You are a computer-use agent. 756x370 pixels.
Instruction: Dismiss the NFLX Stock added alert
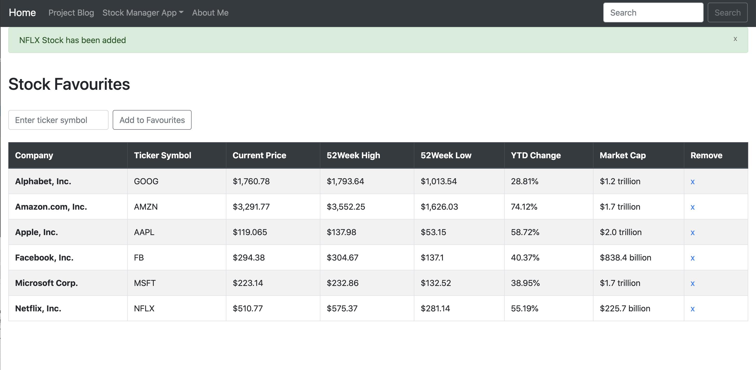coord(735,39)
